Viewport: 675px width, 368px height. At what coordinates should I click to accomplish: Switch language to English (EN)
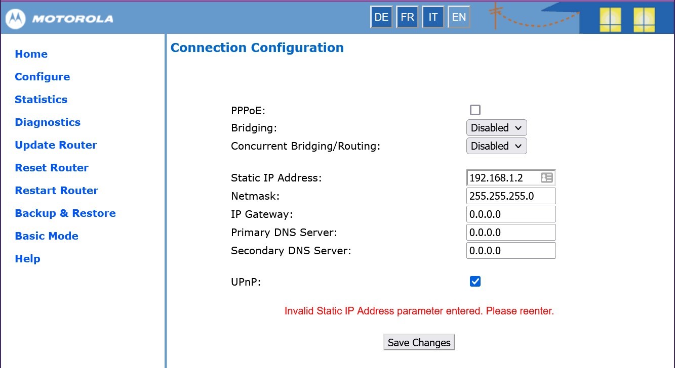point(459,18)
